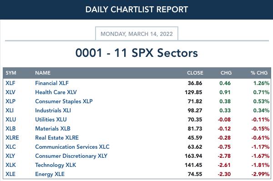Click the 0001 - 11 SPX Sectors title
The image size is (273, 181).
pyautogui.click(x=136, y=53)
